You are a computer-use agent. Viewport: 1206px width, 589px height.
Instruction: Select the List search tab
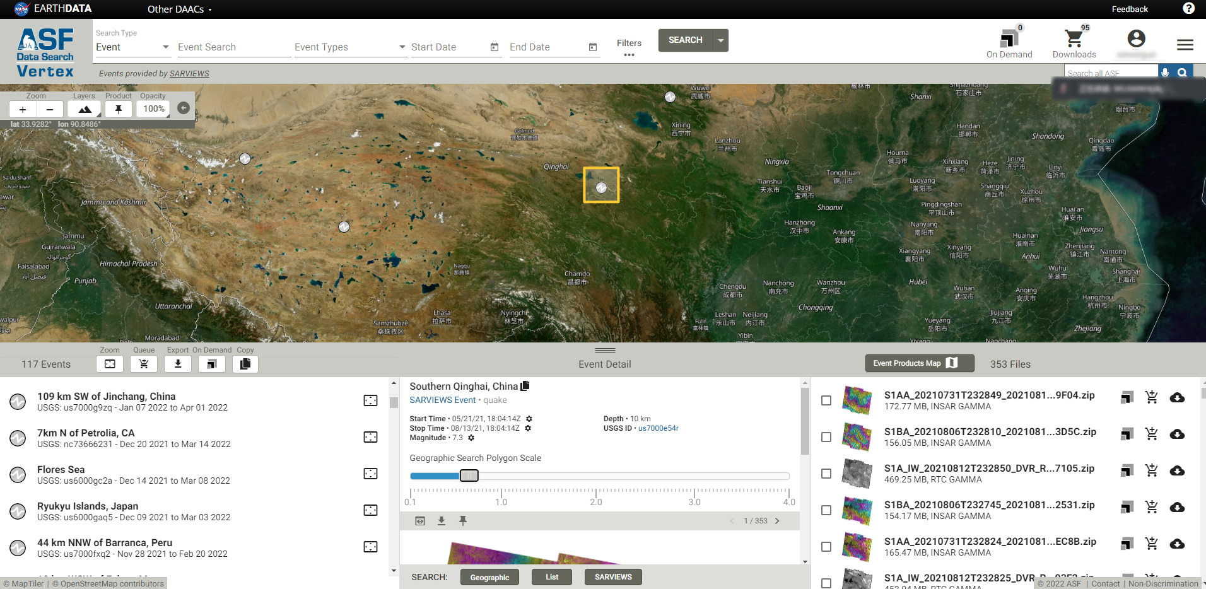pos(552,577)
